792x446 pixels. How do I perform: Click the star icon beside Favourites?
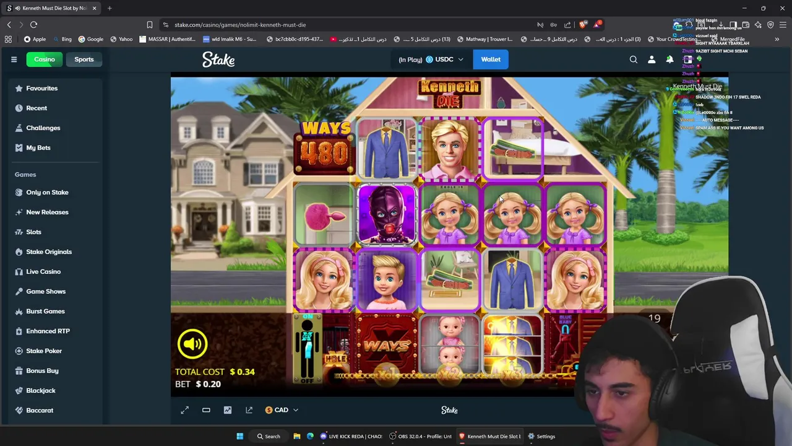(19, 88)
